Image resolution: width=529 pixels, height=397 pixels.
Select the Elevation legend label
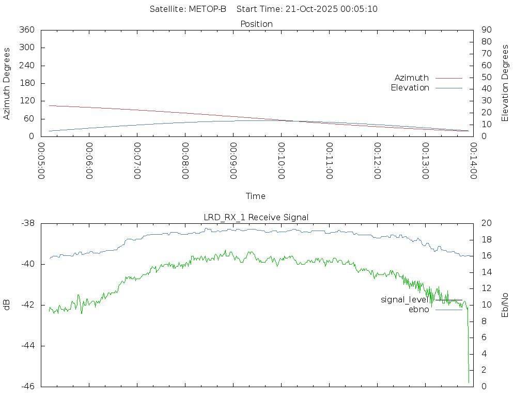click(410, 88)
